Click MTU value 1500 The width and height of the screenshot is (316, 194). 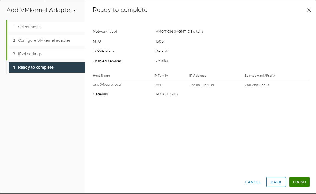160,41
